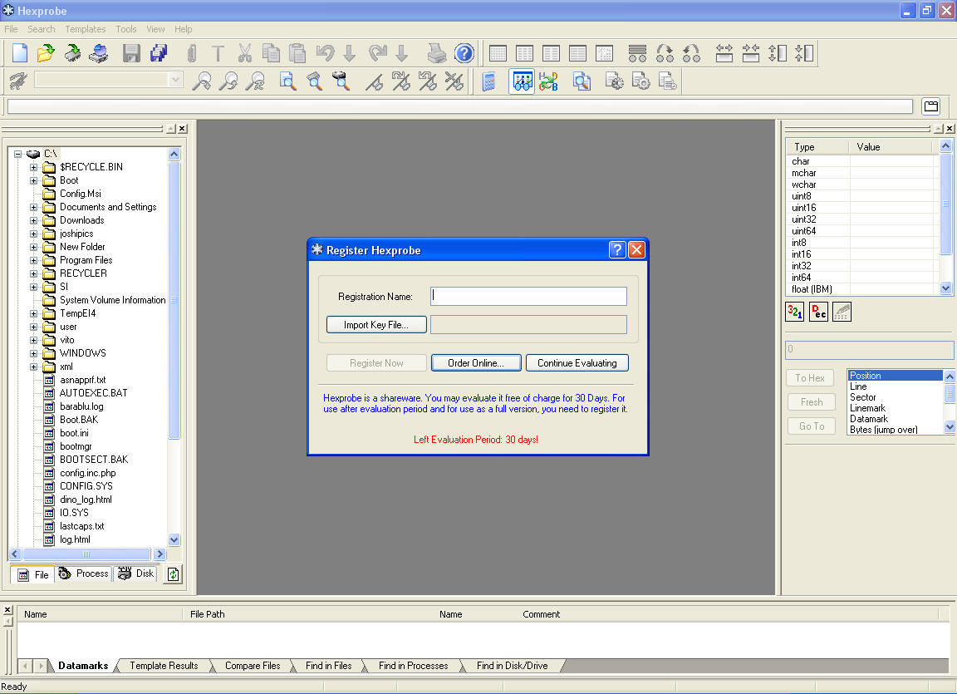The width and height of the screenshot is (957, 694).
Task: Click the Order Online button
Action: coord(476,363)
